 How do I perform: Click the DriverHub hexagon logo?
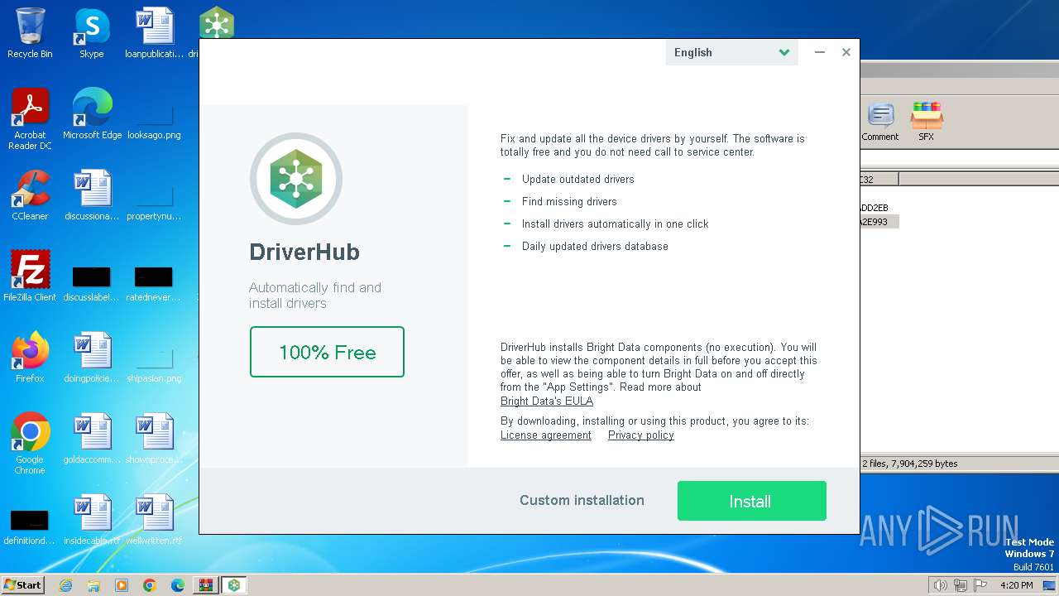point(296,178)
